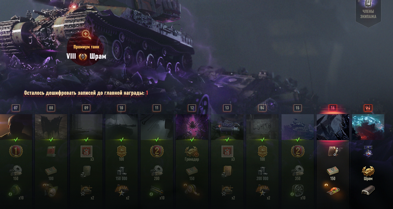Click the garage slot reward icon
393x209 pixels.
click(x=368, y=190)
